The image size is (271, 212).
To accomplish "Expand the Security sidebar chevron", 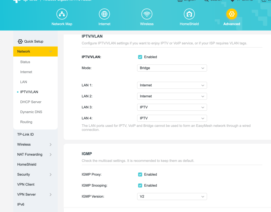I will (x=50, y=174).
